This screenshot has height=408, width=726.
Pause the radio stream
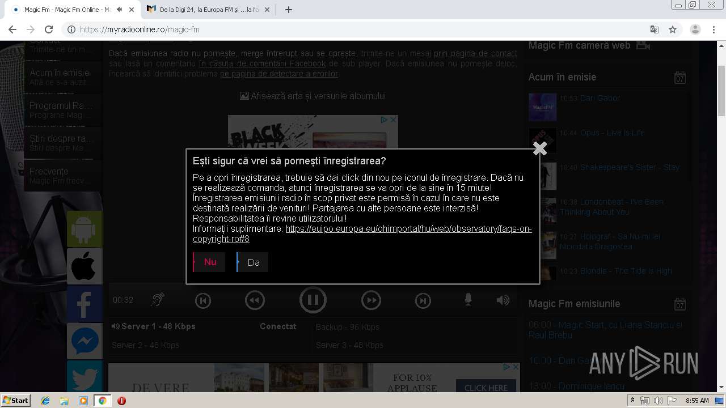[x=313, y=300]
